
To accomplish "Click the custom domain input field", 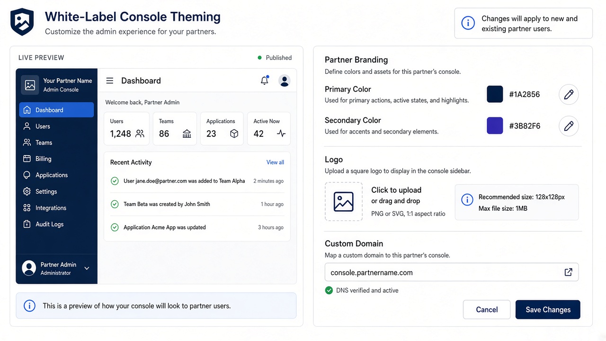I will pos(452,272).
